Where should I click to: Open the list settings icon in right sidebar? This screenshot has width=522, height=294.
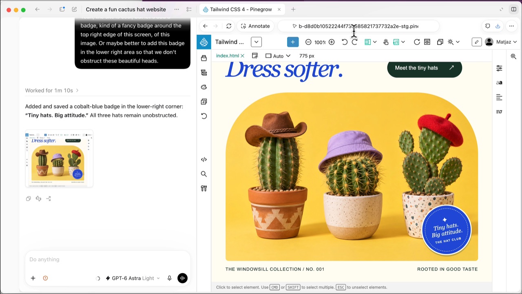499,111
